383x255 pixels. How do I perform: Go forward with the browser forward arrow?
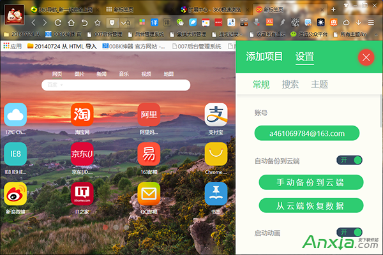(x=45, y=23)
